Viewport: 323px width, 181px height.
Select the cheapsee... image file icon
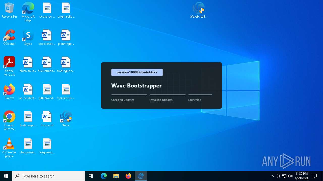pos(47,10)
